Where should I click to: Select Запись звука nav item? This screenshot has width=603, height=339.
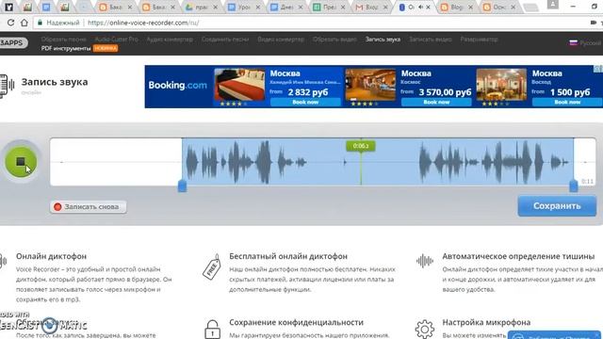(x=383, y=40)
